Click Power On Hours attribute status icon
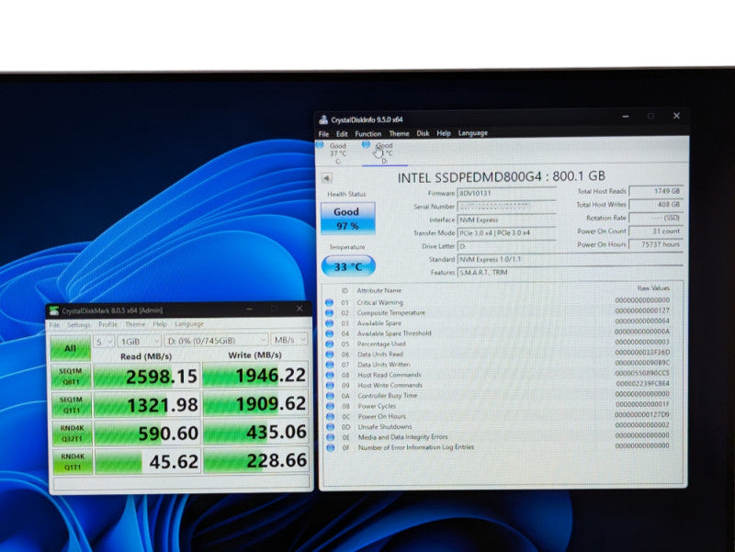Viewport: 735px width, 552px height. (x=330, y=417)
